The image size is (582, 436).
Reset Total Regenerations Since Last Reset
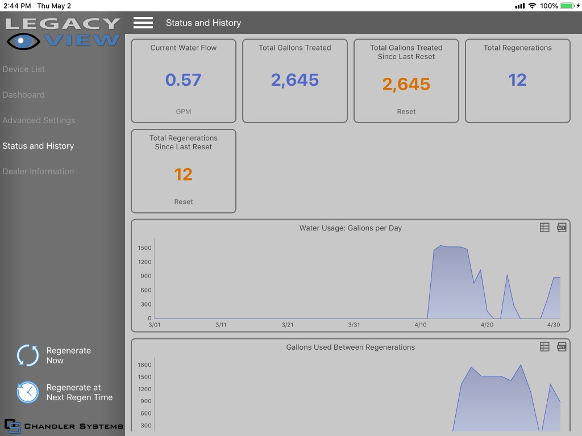(x=184, y=202)
